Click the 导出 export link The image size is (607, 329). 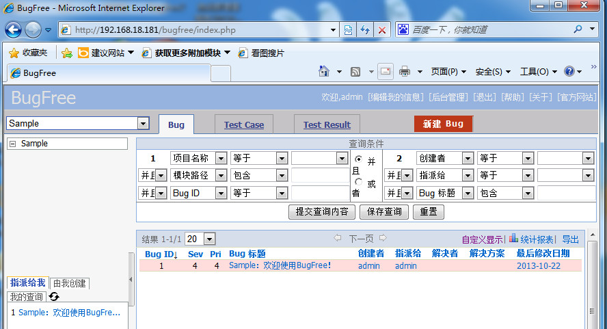coord(570,239)
